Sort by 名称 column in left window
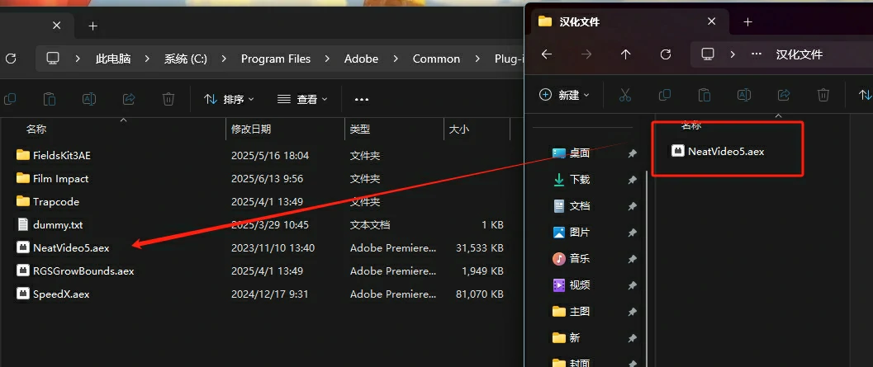 (36, 129)
